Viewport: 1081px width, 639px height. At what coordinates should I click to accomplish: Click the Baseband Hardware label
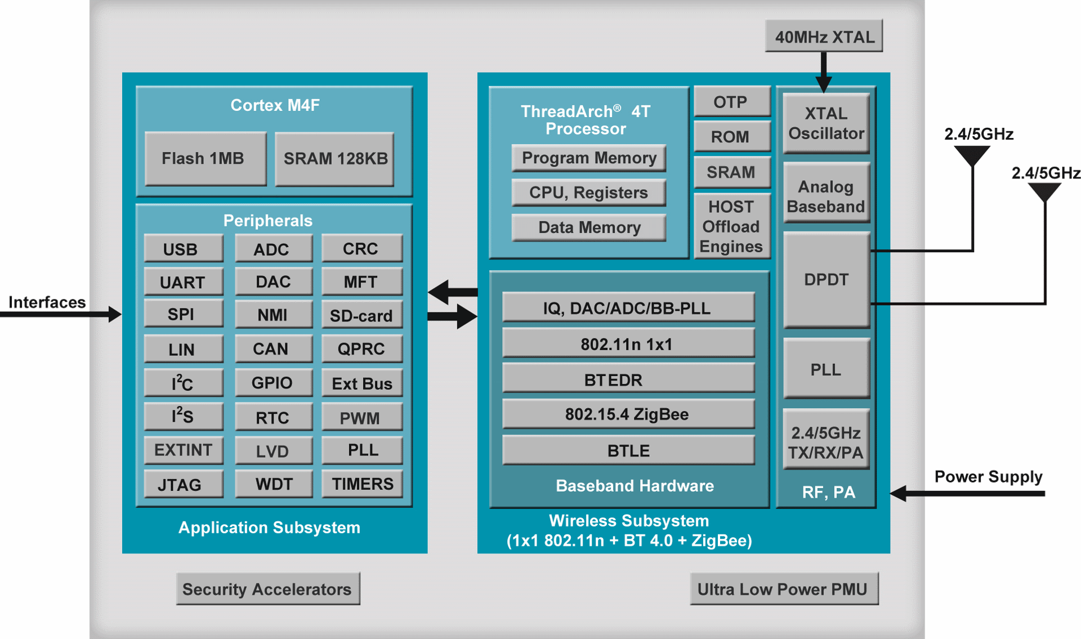tap(635, 486)
